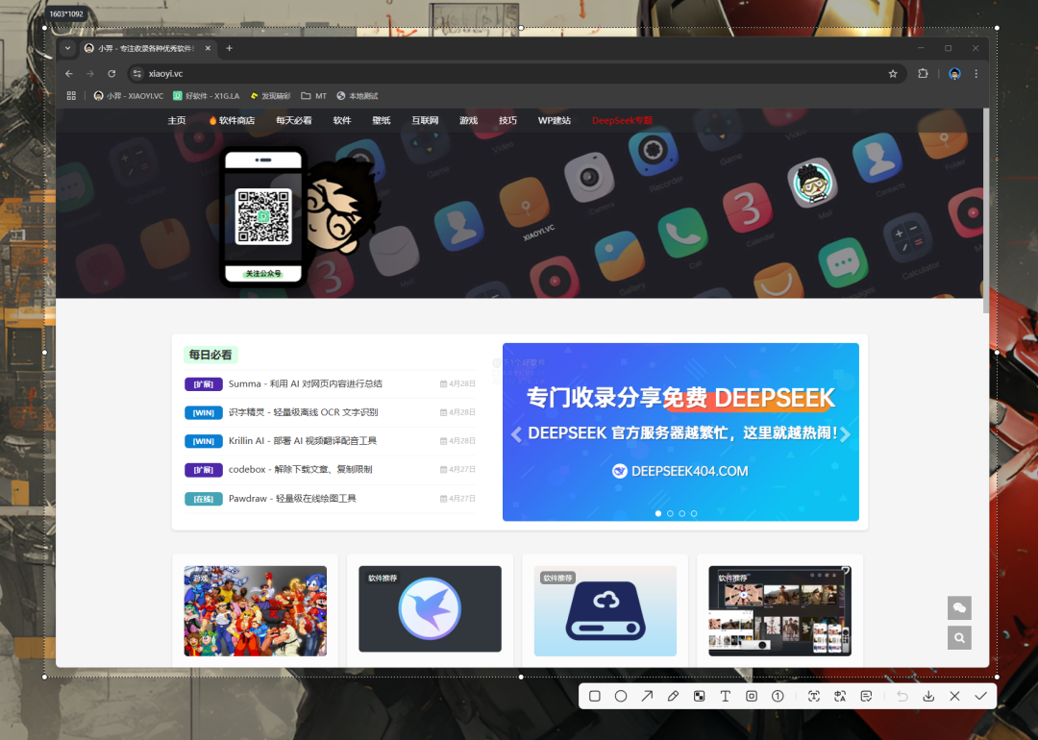Go to previous banner slide arrow
The width and height of the screenshot is (1038, 740).
pyautogui.click(x=516, y=434)
